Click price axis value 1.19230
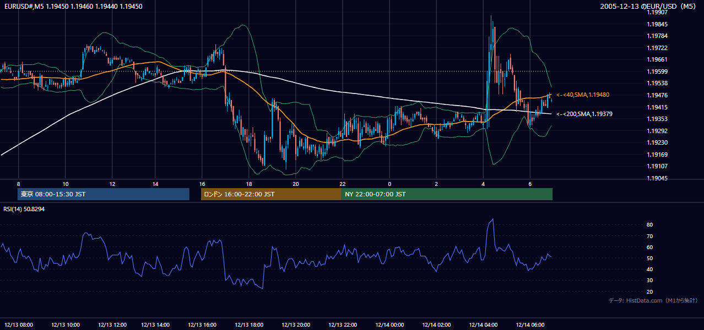704x330 pixels. pos(657,143)
